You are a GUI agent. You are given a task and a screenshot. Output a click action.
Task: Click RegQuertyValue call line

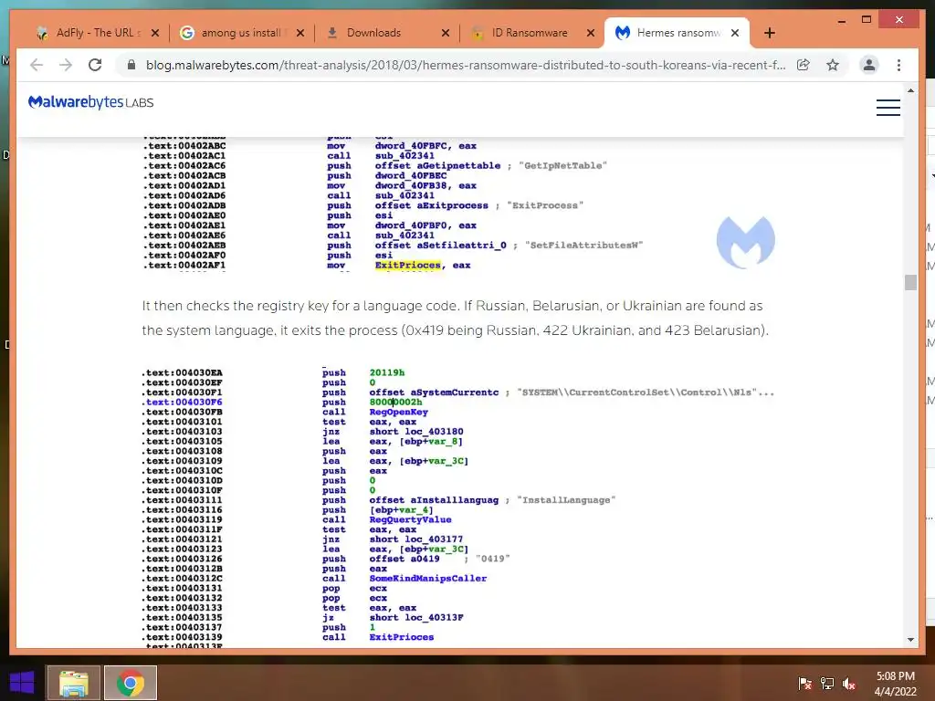click(x=410, y=519)
